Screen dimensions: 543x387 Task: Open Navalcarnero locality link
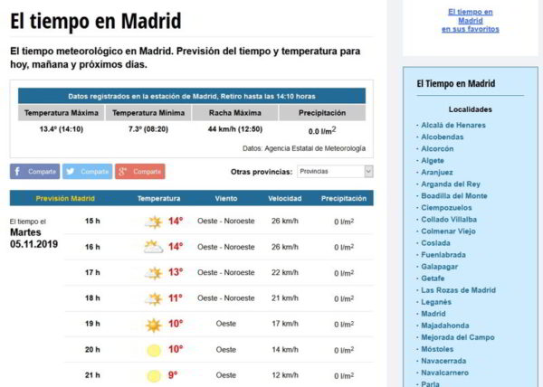(x=444, y=373)
